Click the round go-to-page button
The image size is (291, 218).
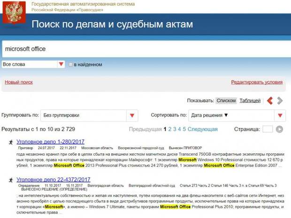click(x=279, y=129)
